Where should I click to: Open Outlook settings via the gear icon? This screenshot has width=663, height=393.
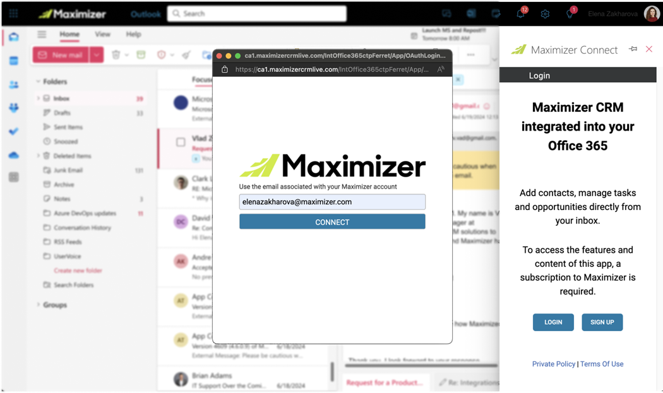[x=544, y=13]
